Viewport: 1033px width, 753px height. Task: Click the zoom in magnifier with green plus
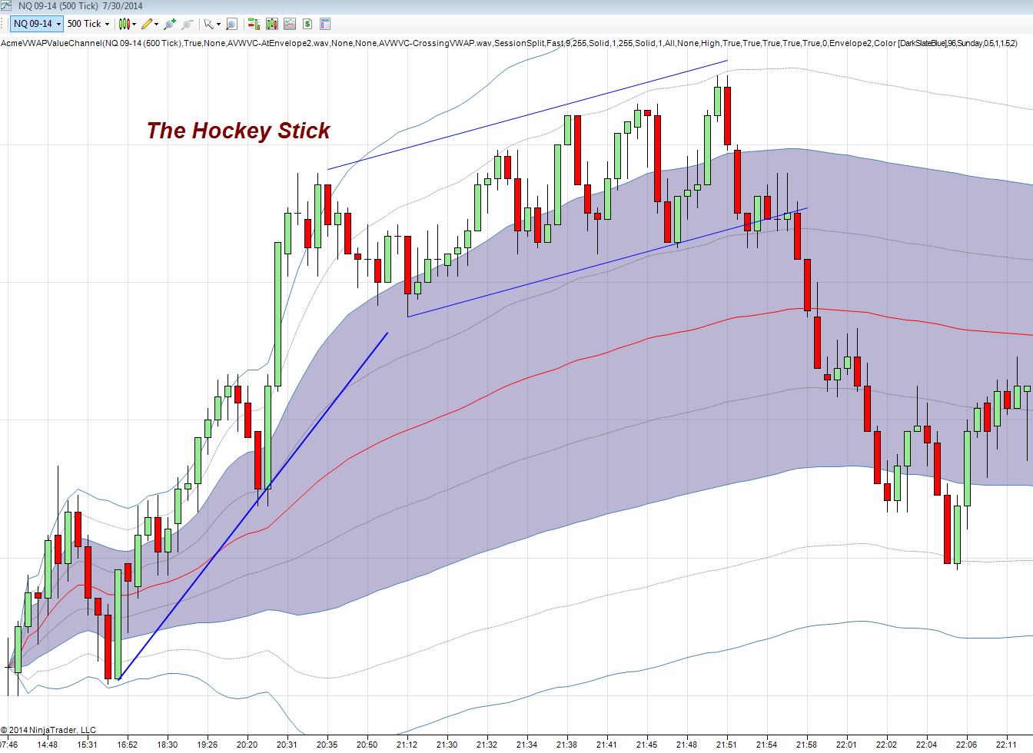pos(170,24)
